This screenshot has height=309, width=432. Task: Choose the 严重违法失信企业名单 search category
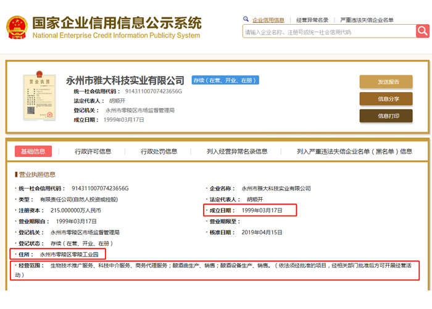(367, 20)
